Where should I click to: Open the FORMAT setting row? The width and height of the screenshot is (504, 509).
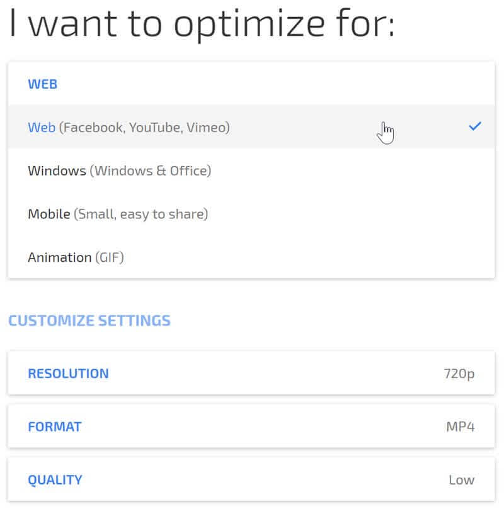click(x=251, y=427)
